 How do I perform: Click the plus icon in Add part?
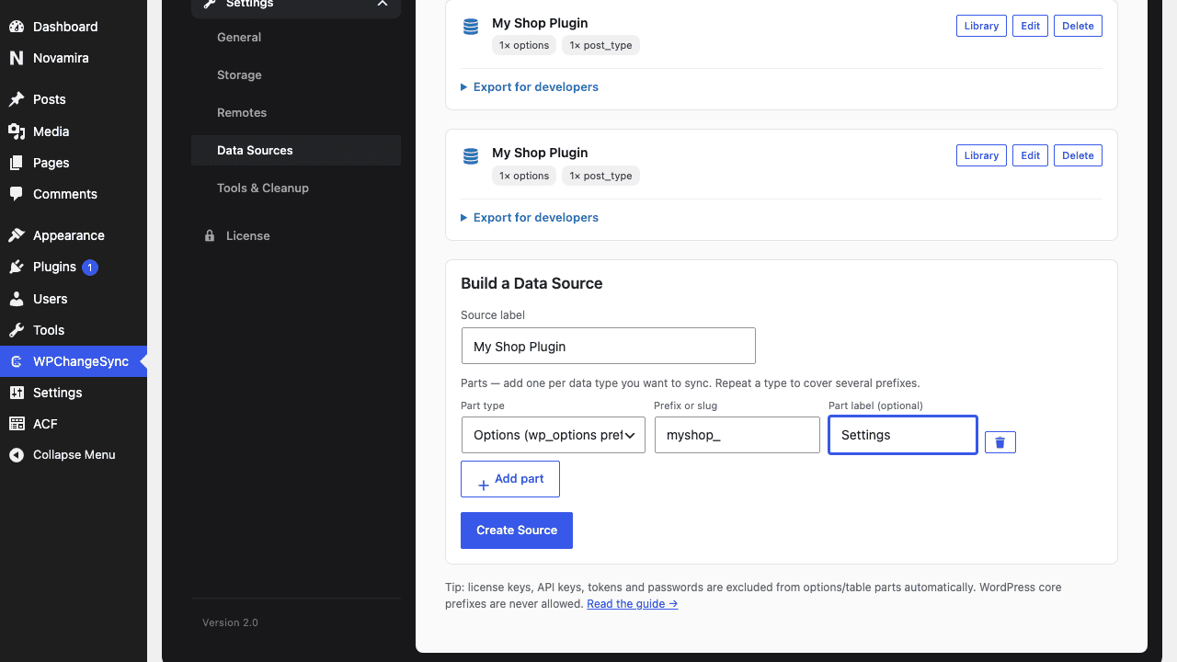[x=484, y=485]
